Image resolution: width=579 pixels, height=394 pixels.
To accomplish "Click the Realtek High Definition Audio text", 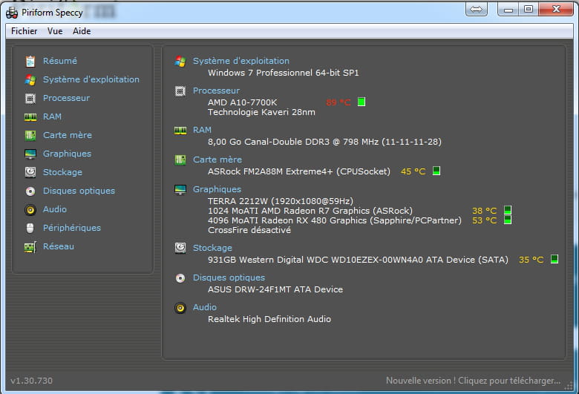I will (x=269, y=319).
